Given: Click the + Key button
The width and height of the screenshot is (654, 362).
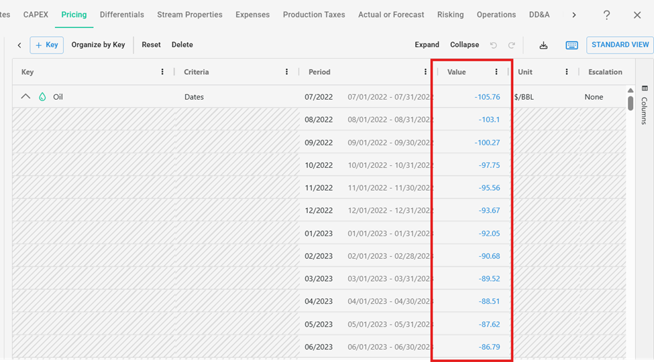Looking at the screenshot, I should 46,45.
